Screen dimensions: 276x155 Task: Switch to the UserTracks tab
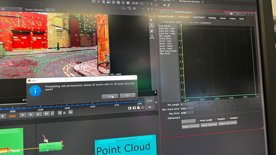point(184,17)
